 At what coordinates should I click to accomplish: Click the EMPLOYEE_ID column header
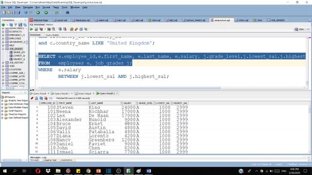[x=48, y=103]
